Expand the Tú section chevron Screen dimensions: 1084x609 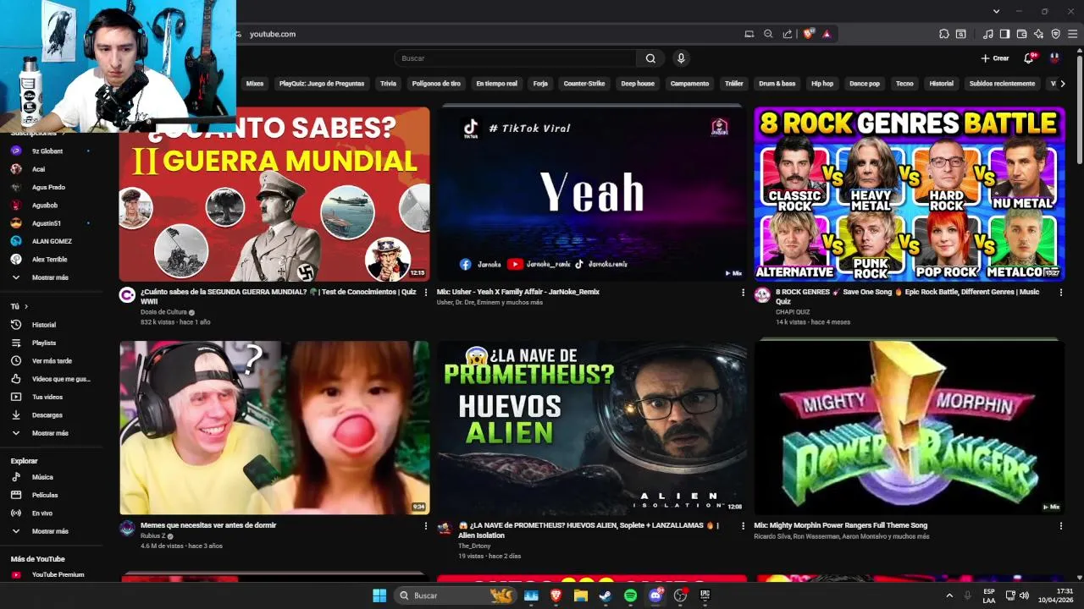(26, 306)
